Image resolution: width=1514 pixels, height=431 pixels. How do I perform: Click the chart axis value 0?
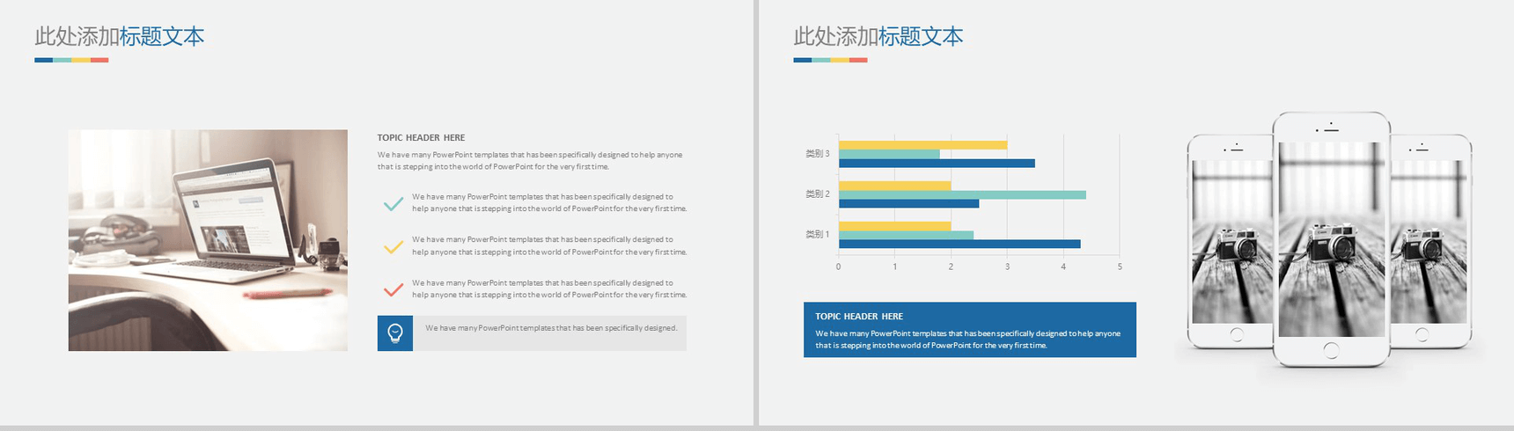[x=838, y=267]
